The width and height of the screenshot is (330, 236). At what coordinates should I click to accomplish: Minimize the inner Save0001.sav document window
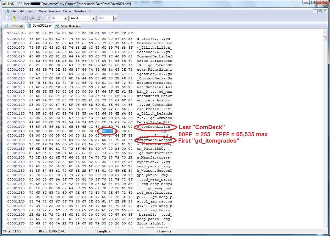(x=315, y=11)
